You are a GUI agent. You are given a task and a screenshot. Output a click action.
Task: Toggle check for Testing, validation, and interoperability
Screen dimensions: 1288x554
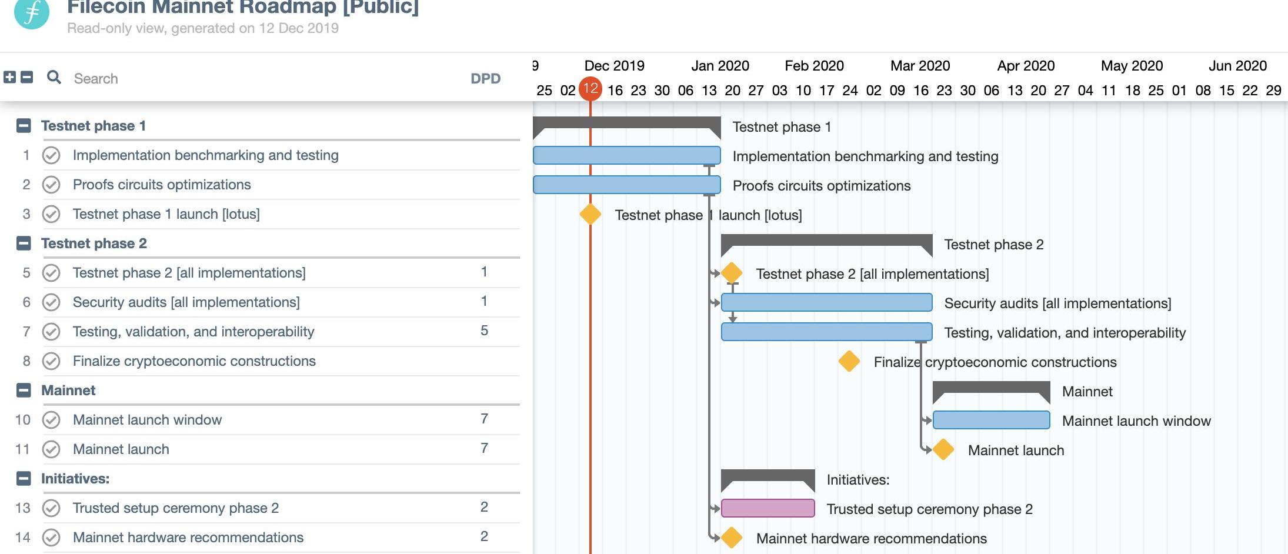(x=51, y=332)
